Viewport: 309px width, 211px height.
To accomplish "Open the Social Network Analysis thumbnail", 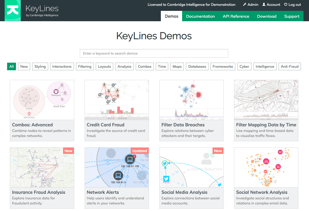I will (266, 167).
